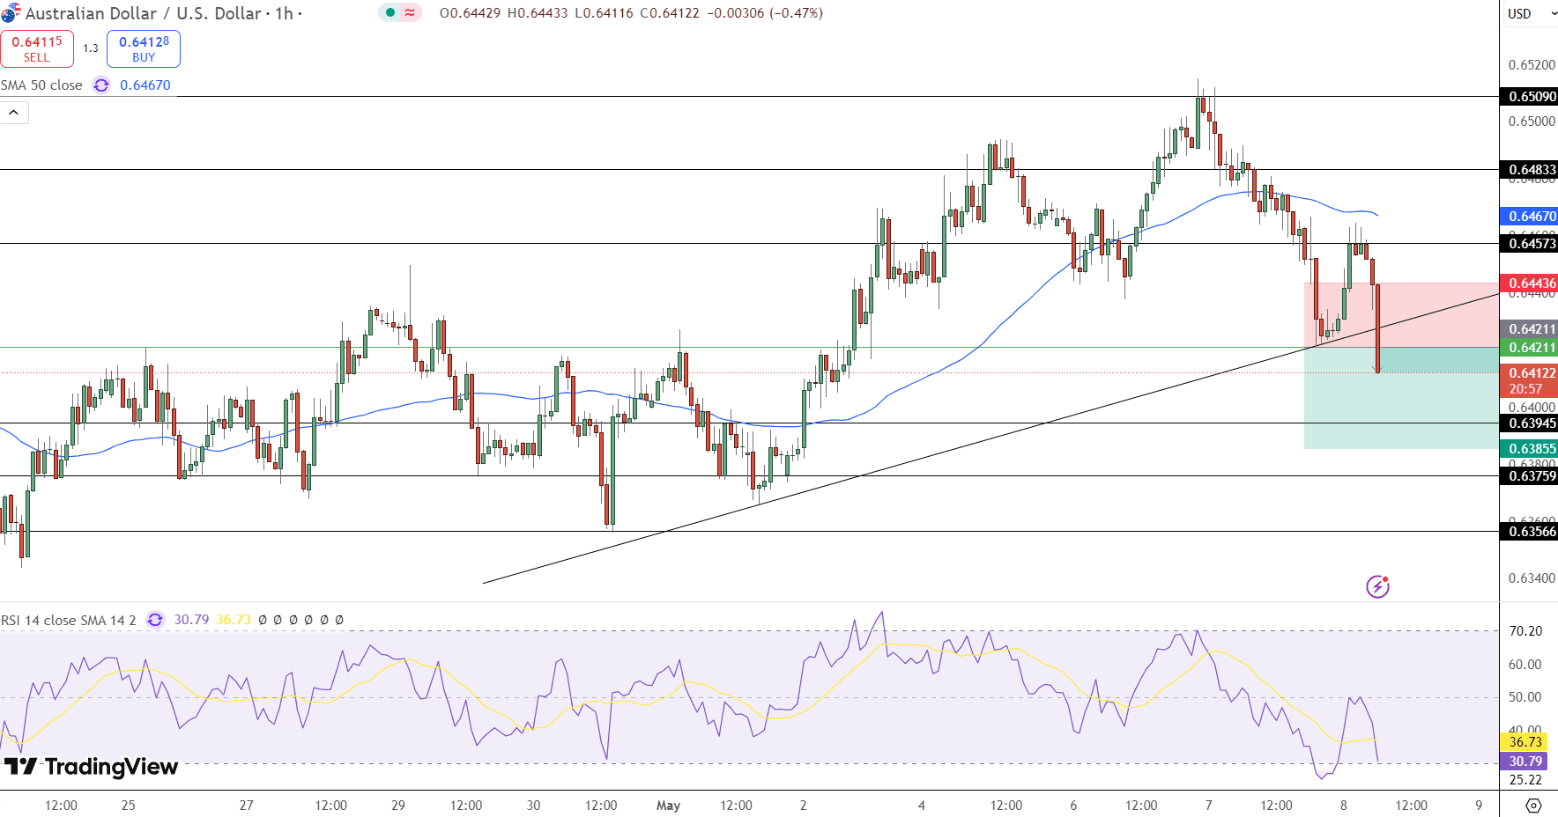This screenshot has height=817, width=1558.
Task: Click the green 0.64211 entry label
Action: click(1529, 348)
